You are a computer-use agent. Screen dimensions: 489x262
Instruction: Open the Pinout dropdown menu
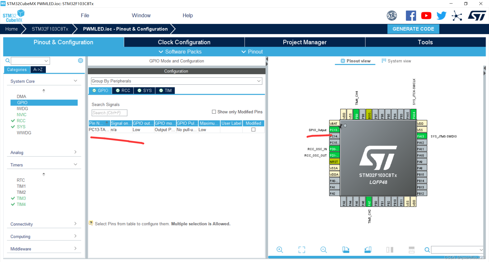(x=252, y=52)
